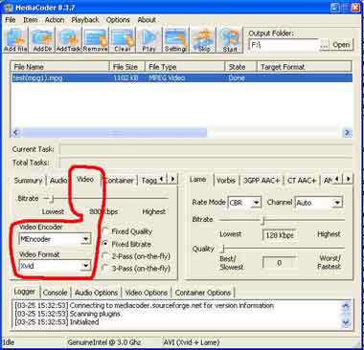Image resolution: width=364 pixels, height=350 pixels.
Task: Click the Add Track toolbar icon
Action: point(69,40)
